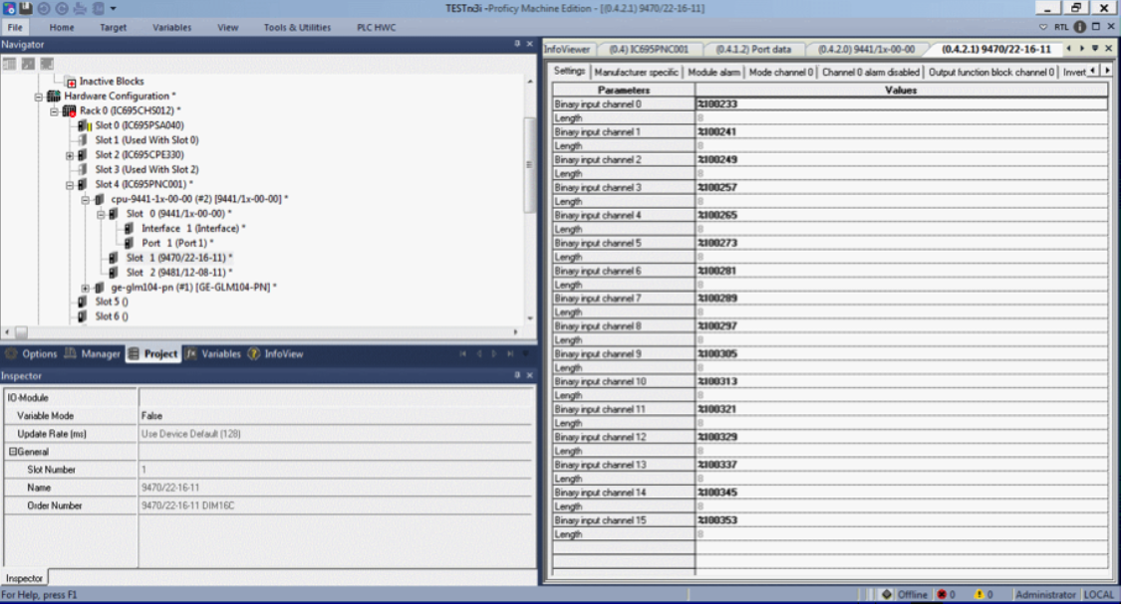The width and height of the screenshot is (1121, 604).
Task: Click the info icon next to RTL
Action: click(x=1079, y=27)
